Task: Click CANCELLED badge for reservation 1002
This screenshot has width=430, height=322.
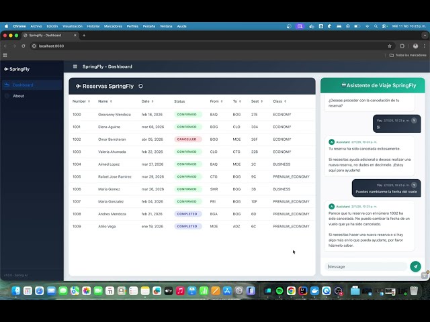Action: pos(188,140)
